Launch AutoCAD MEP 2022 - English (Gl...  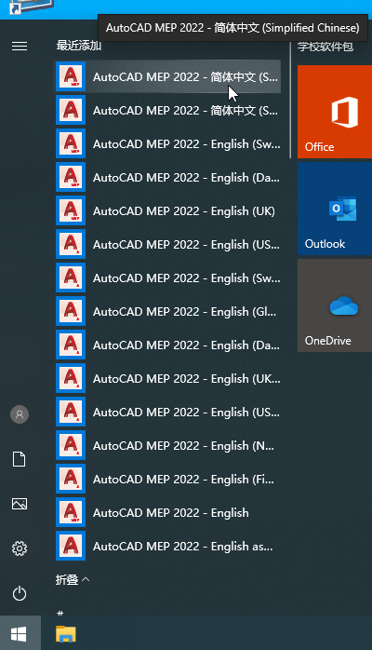tap(168, 312)
